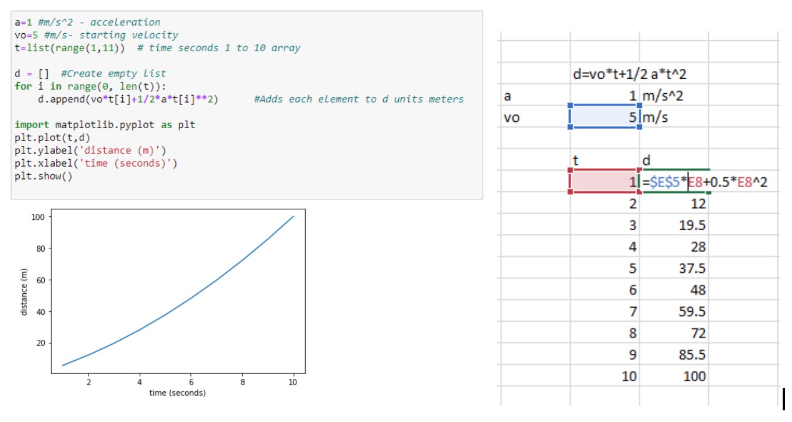Click the red-highlighted t cell with 1
Screen dimensions: 792x422
[x=604, y=182]
